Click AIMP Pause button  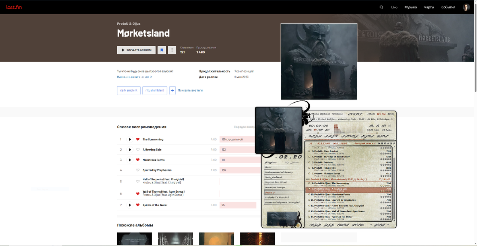pos(350,136)
